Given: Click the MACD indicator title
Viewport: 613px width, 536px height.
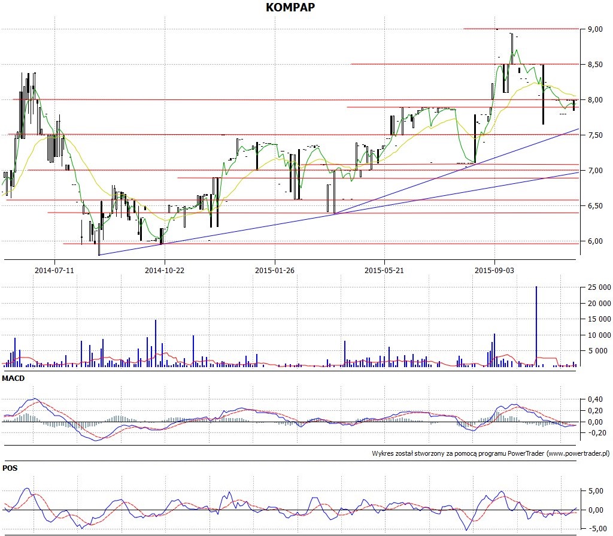Looking at the screenshot, I should 13,378.
